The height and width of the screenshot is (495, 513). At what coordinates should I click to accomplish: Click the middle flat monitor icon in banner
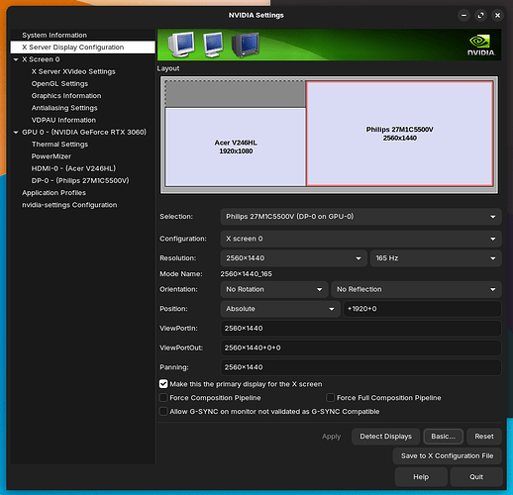pyautogui.click(x=213, y=45)
